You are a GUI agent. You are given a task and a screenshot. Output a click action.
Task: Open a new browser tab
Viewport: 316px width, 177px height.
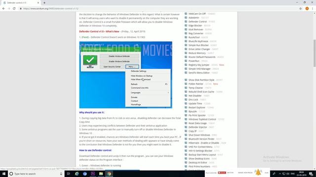44,3
